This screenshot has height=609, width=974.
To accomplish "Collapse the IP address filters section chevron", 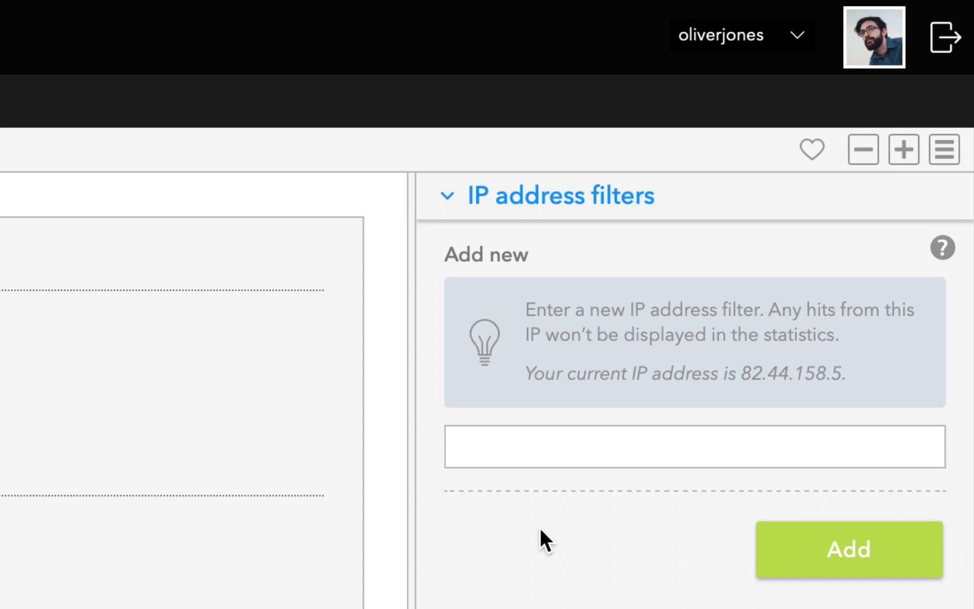I will (x=447, y=196).
